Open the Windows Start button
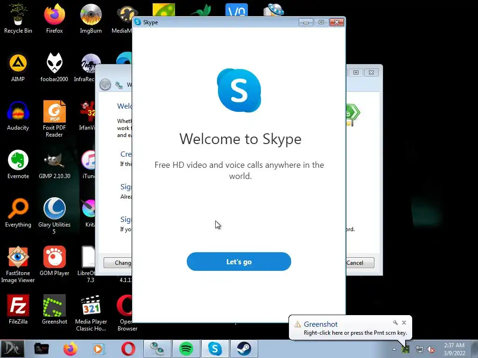478x358 pixels. coord(12,349)
